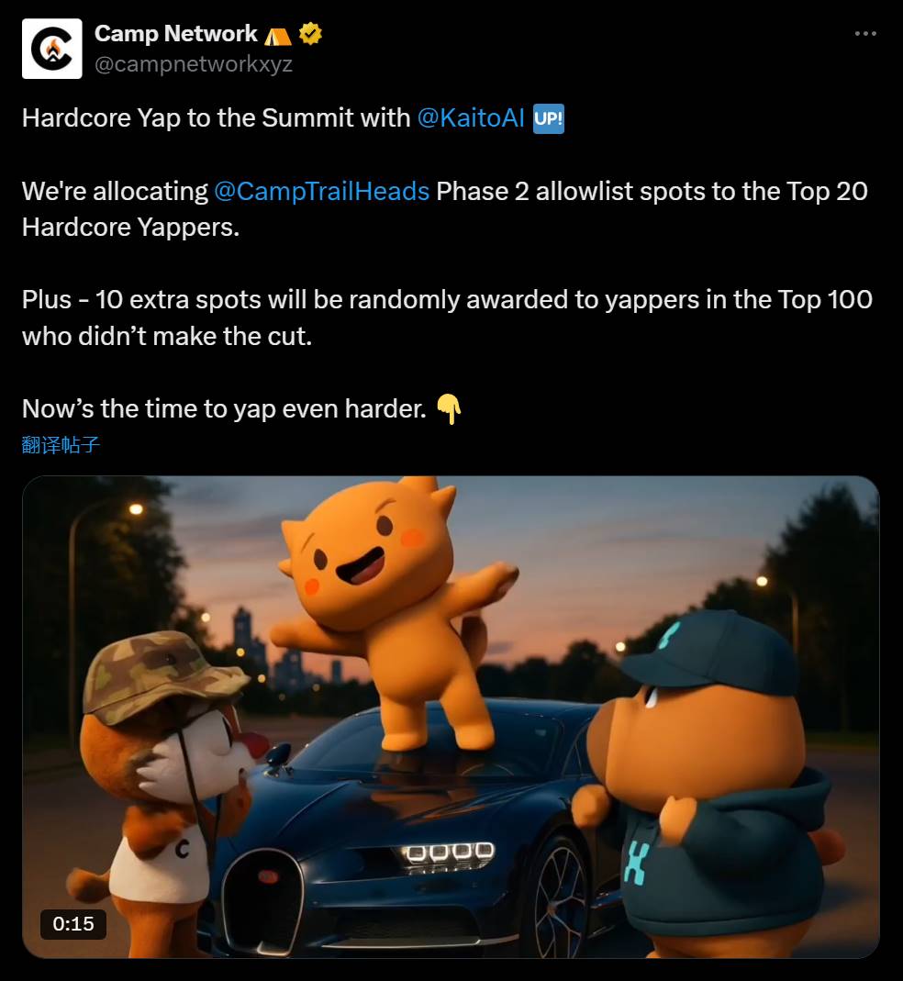Open the @KaitoAI mention

point(471,117)
